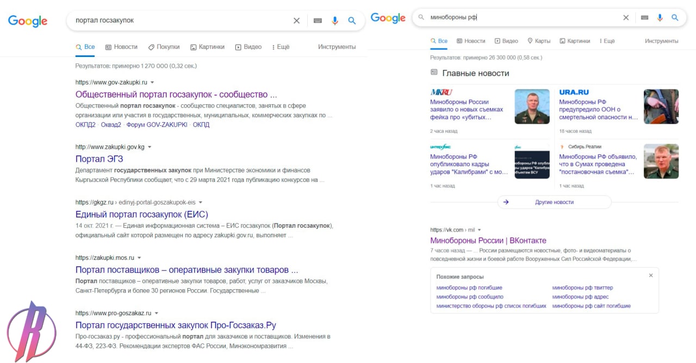Open 'Портал государственных закупок Про-Госзаказ.Ру' result

176,325
